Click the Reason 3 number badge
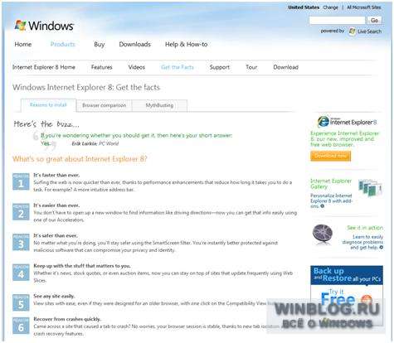The image size is (394, 343). pyautogui.click(x=21, y=242)
